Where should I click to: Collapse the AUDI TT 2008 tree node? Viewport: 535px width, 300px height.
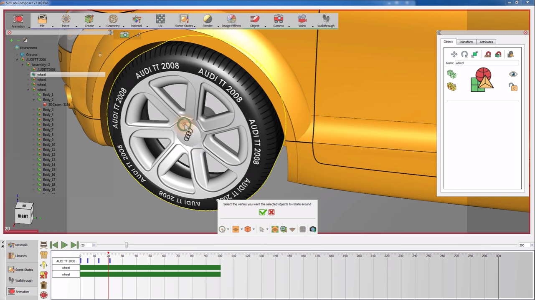[x=17, y=60]
